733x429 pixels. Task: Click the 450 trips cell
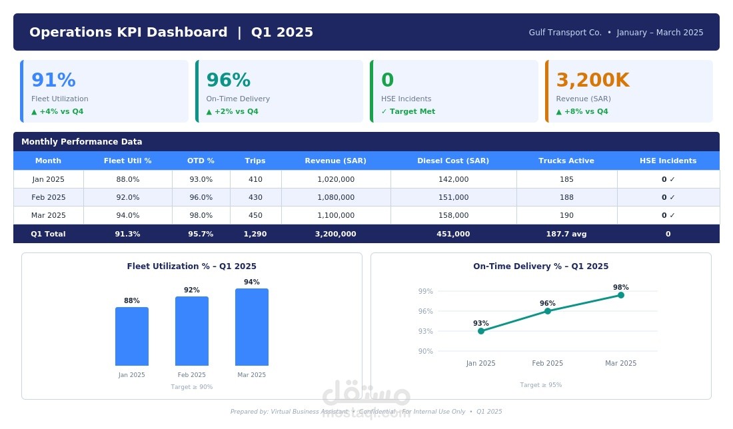tap(255, 215)
